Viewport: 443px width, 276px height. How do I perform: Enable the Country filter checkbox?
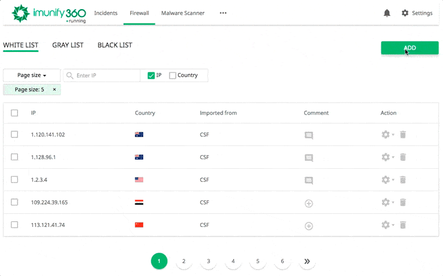tap(173, 75)
